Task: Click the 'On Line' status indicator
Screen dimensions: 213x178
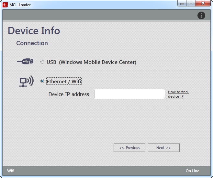Action: [192, 171]
